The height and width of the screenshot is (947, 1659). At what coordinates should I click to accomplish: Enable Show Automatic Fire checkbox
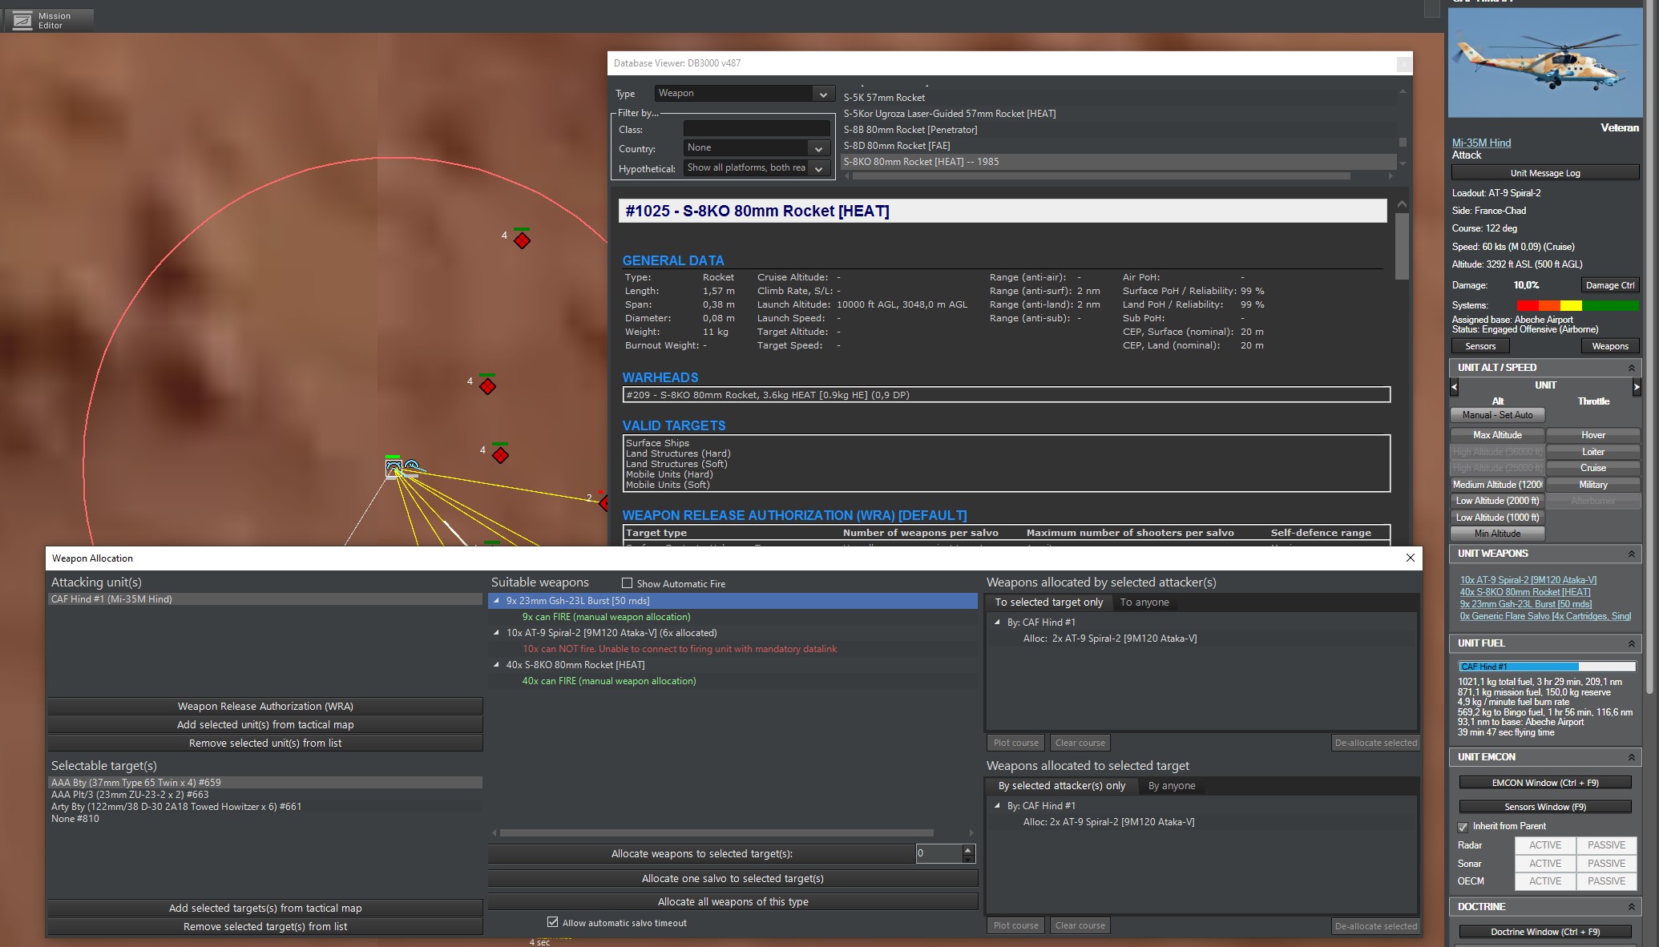(x=627, y=583)
